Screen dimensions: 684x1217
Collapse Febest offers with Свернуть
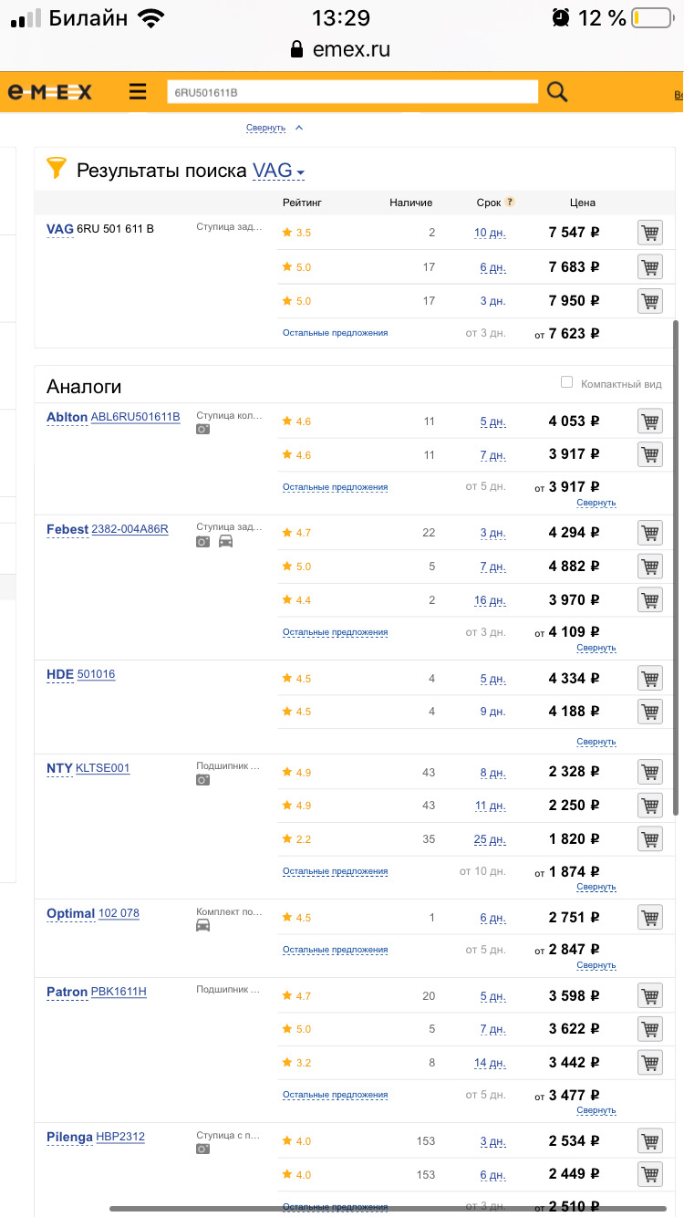click(x=596, y=648)
